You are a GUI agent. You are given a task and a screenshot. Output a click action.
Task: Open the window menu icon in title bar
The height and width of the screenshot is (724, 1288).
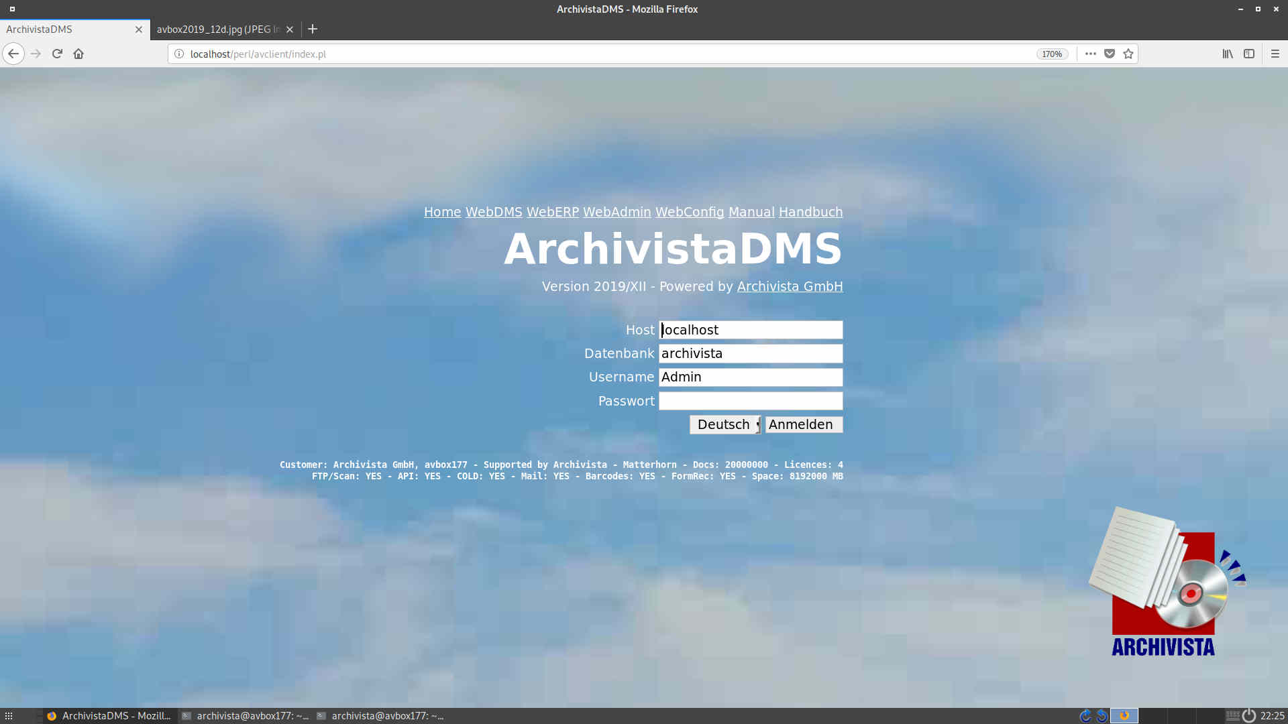tap(12, 9)
